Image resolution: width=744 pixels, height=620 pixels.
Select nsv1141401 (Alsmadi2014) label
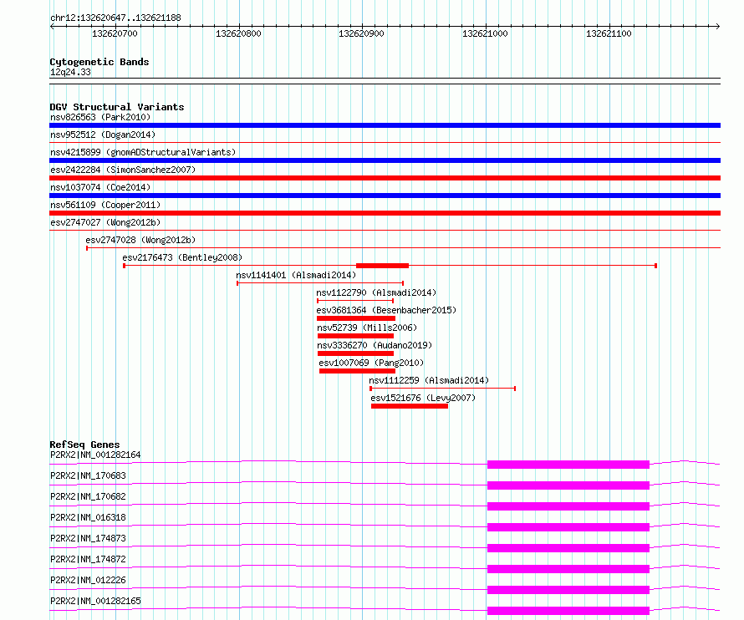coord(296,275)
